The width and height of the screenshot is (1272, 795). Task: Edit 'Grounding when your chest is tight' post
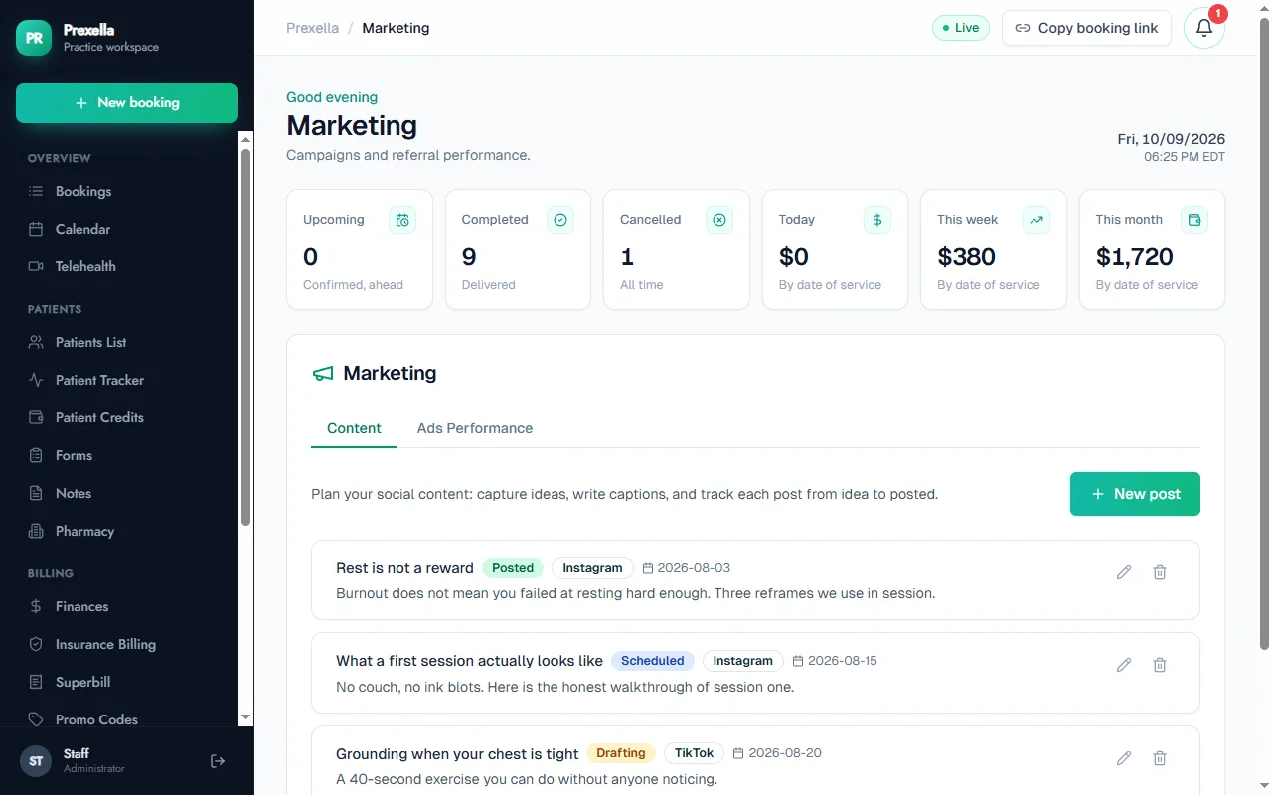point(1124,758)
